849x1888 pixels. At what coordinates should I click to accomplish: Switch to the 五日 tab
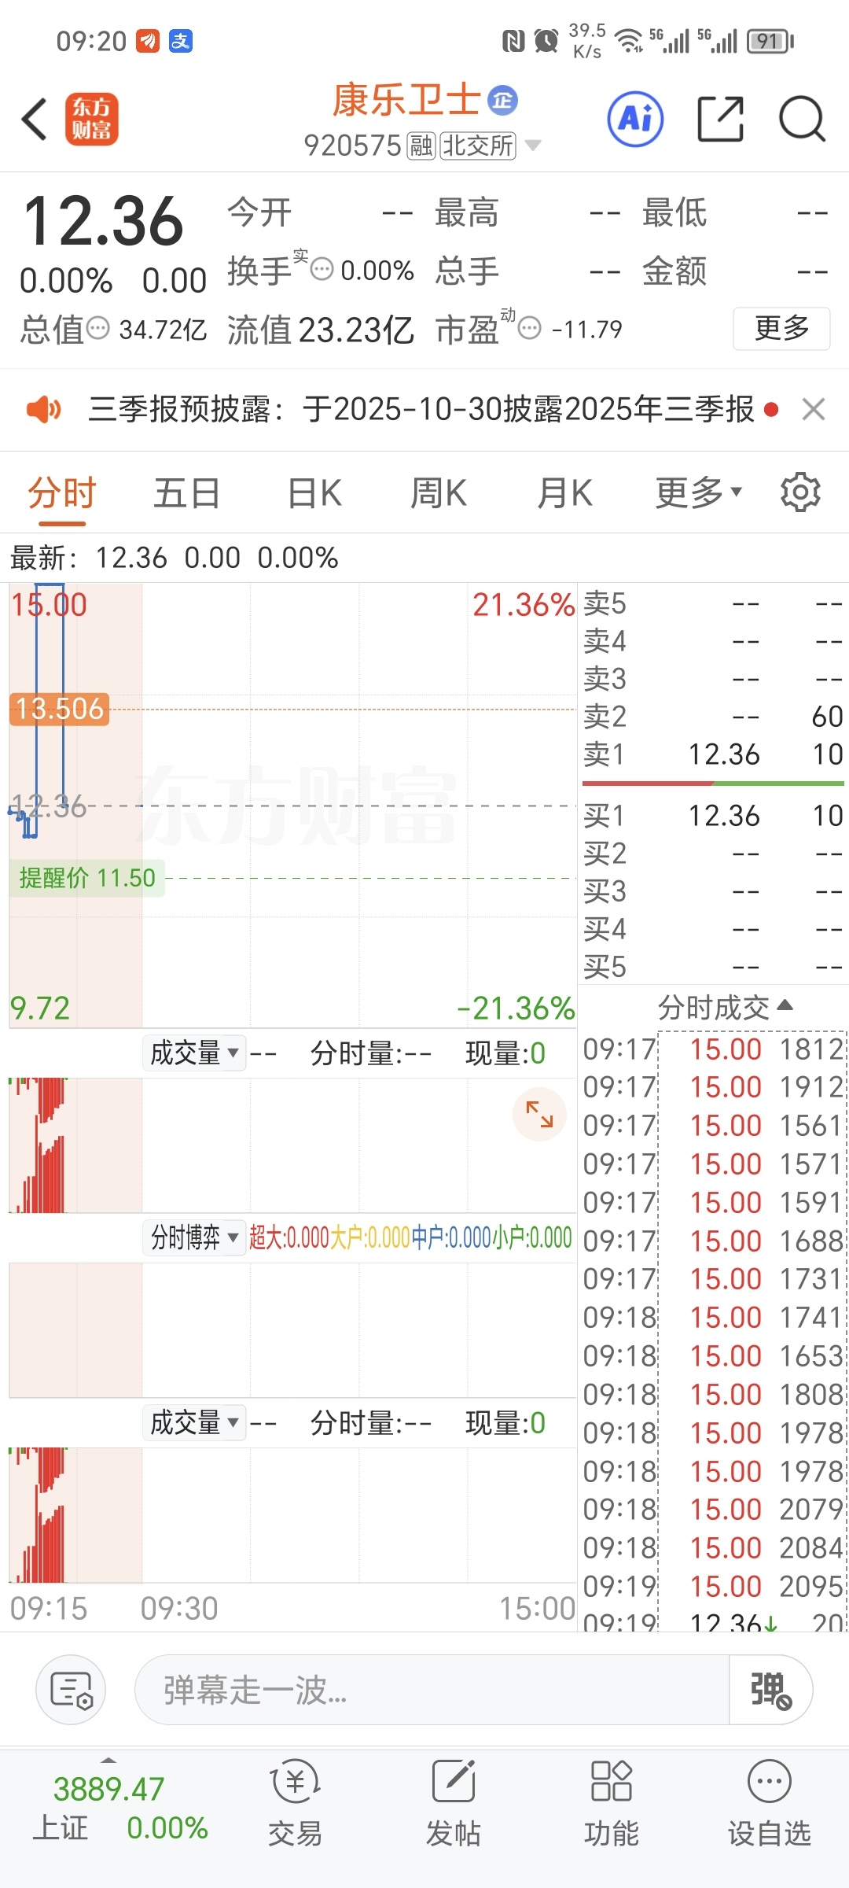point(187,493)
